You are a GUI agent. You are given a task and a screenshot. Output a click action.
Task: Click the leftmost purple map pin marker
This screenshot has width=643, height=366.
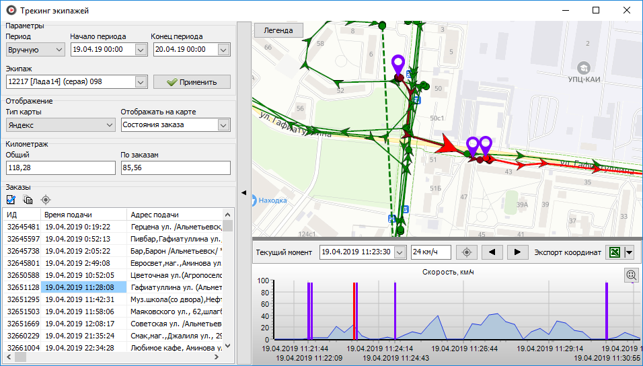coord(399,66)
